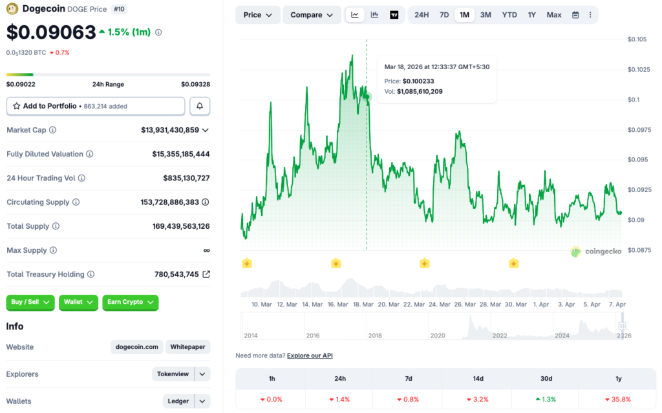Click the price alert bell icon
This screenshot has height=413, width=662.
click(199, 106)
